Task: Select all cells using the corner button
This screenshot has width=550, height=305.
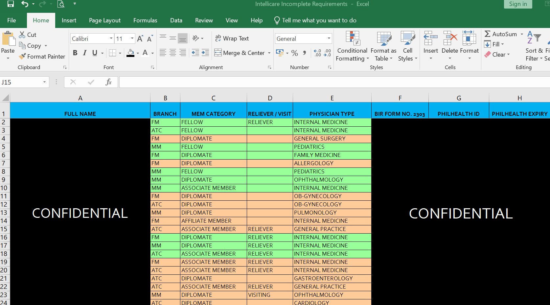Action: click(x=5, y=98)
